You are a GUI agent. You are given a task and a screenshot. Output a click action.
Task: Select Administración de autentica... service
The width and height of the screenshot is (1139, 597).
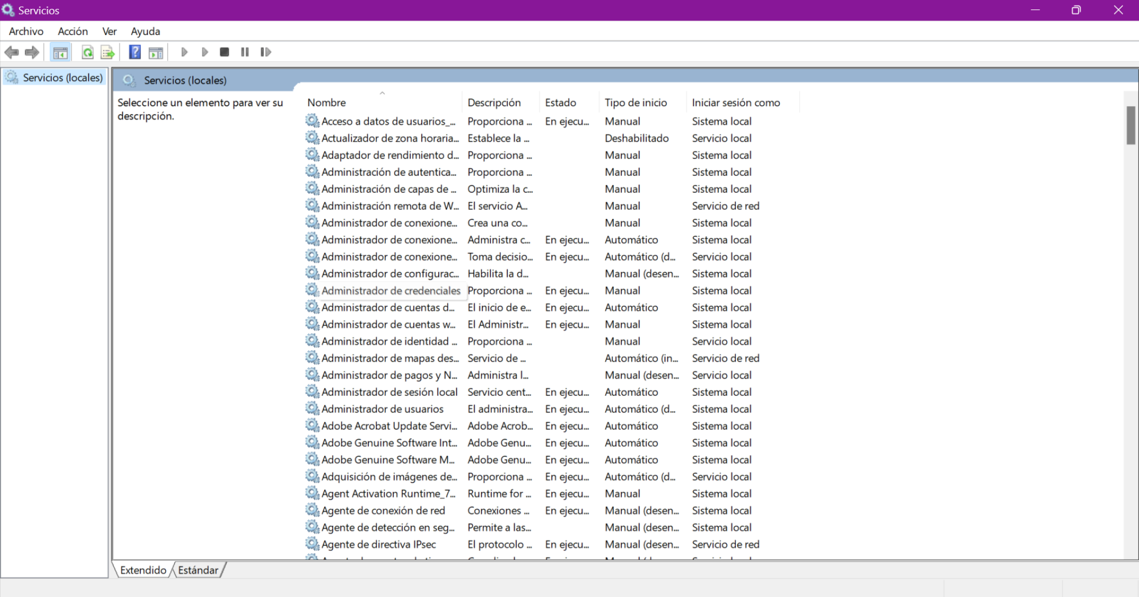(389, 172)
